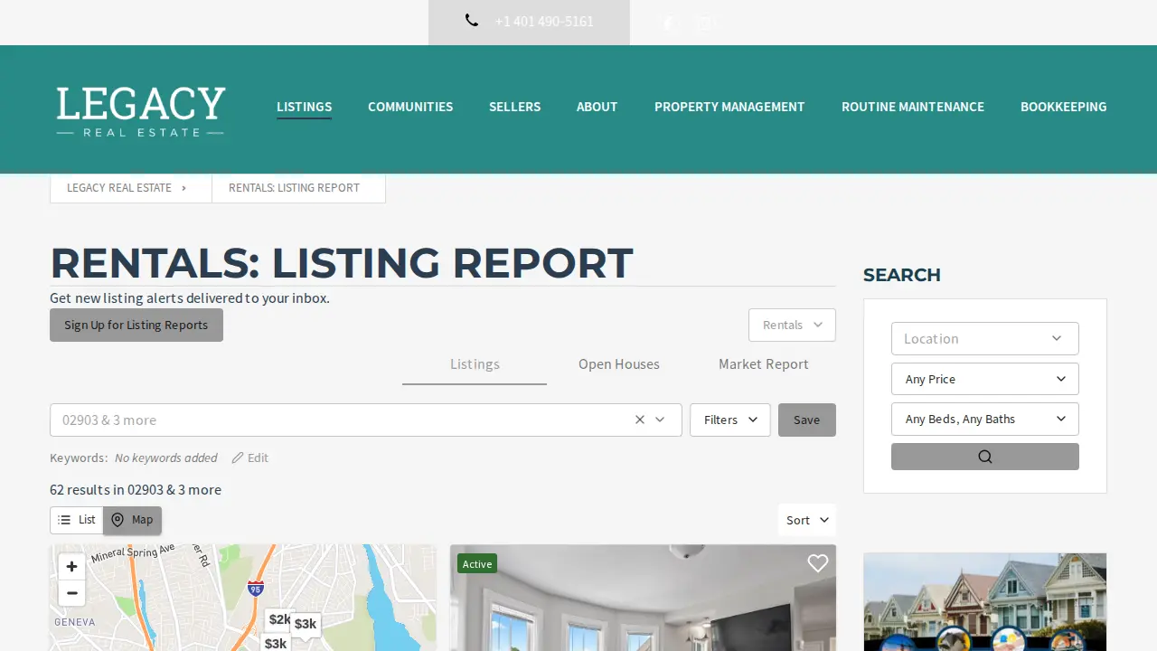The image size is (1157, 651).
Task: Open the Any Price dropdown
Action: tap(985, 379)
